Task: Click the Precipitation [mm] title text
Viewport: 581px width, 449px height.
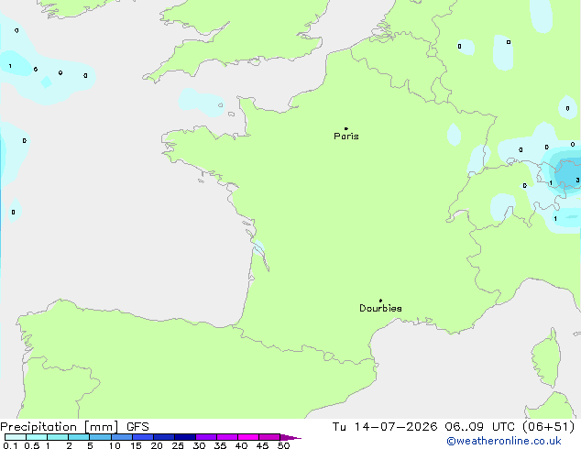Action: point(60,427)
